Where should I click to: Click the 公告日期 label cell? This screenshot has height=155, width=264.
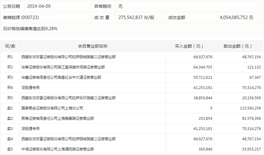pyautogui.click(x=11, y=6)
